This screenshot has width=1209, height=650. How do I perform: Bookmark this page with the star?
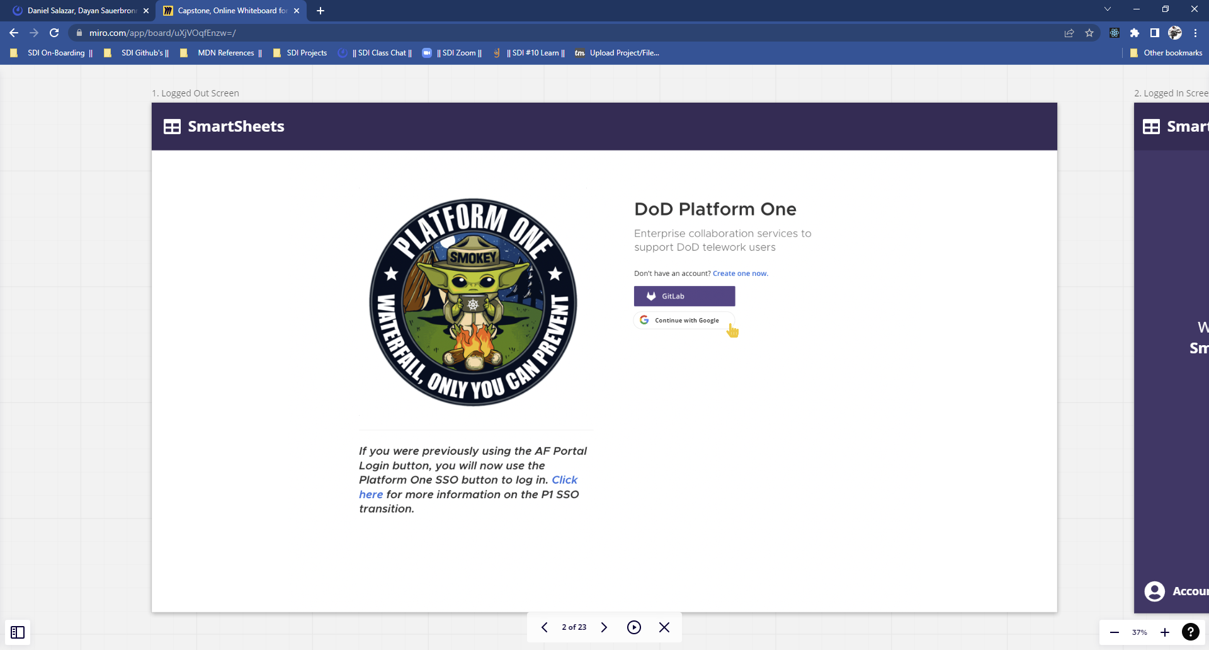coord(1089,33)
